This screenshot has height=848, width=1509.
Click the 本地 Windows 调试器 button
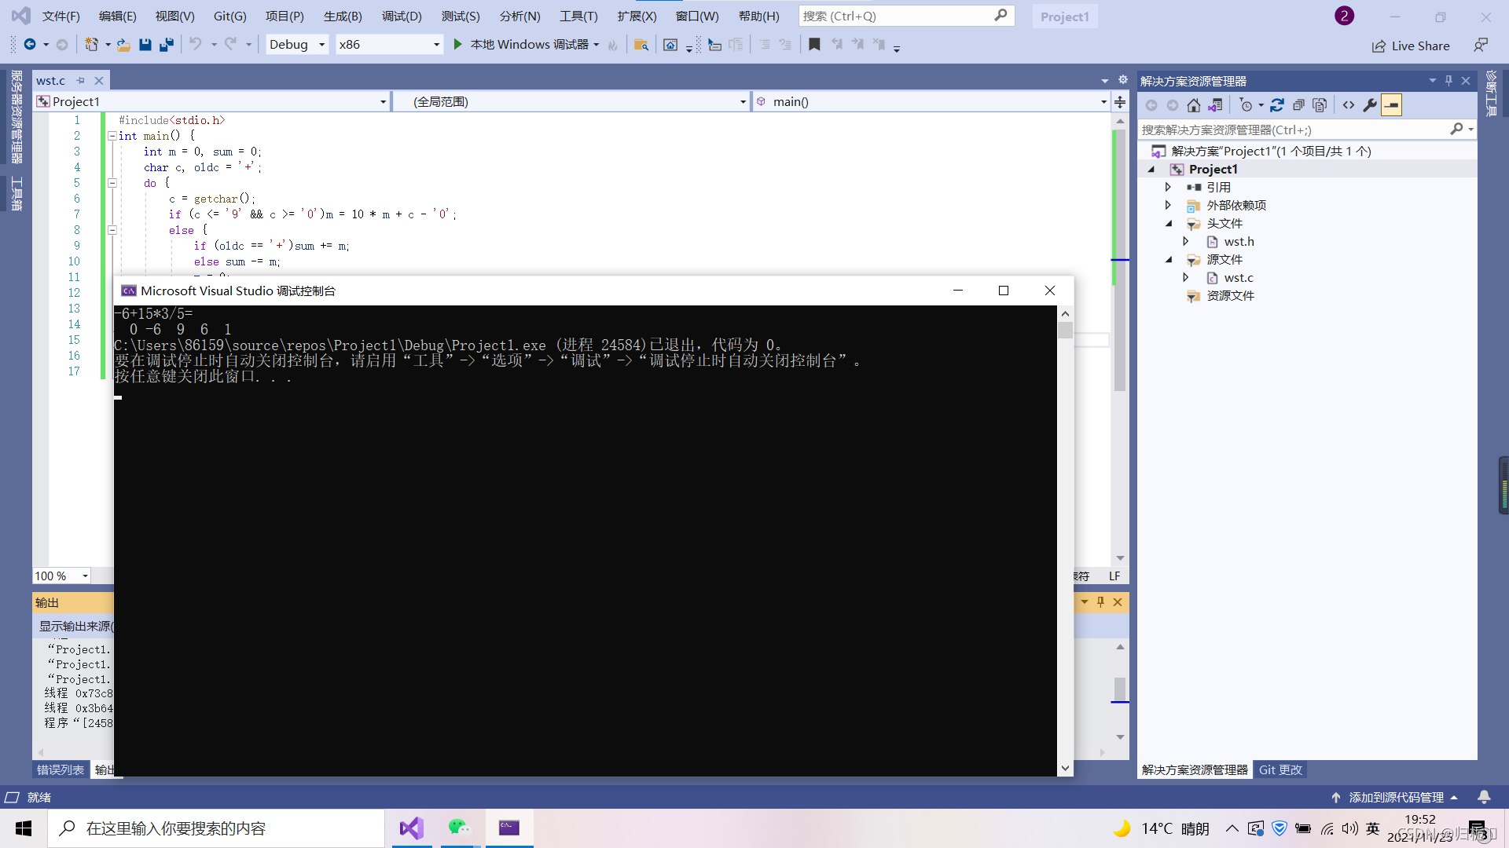[x=523, y=45]
